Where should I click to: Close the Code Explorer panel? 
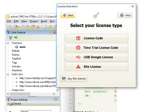(55, 32)
